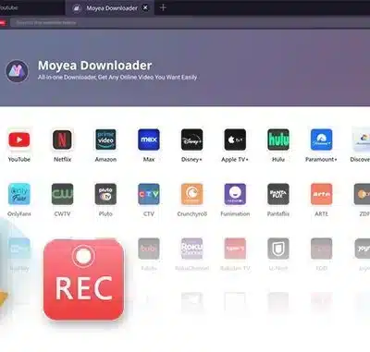
Task: Open a new tab with plus button
Action: pyautogui.click(x=163, y=7)
